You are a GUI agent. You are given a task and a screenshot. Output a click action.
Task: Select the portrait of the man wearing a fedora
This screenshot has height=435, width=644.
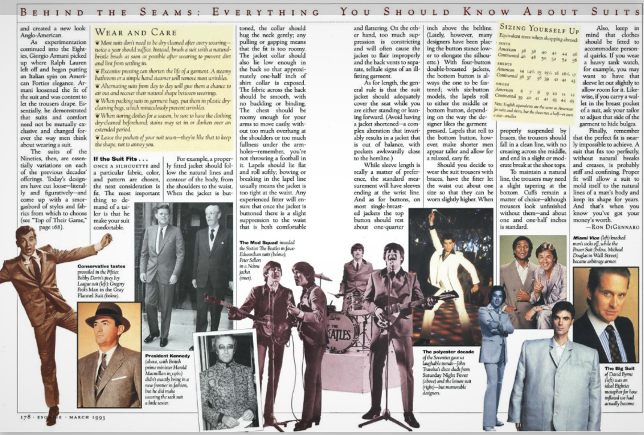pyautogui.click(x=109, y=355)
